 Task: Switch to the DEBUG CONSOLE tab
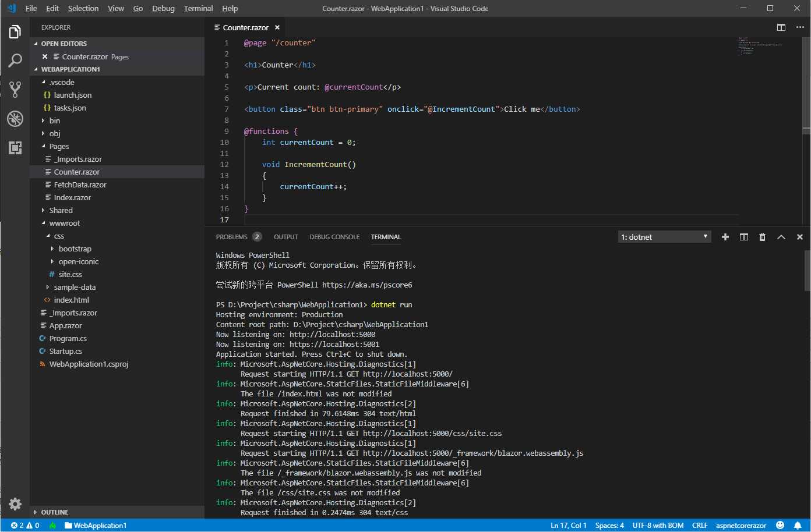click(334, 237)
